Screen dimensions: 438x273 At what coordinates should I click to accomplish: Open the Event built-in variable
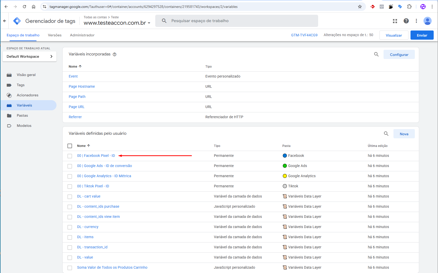click(73, 76)
